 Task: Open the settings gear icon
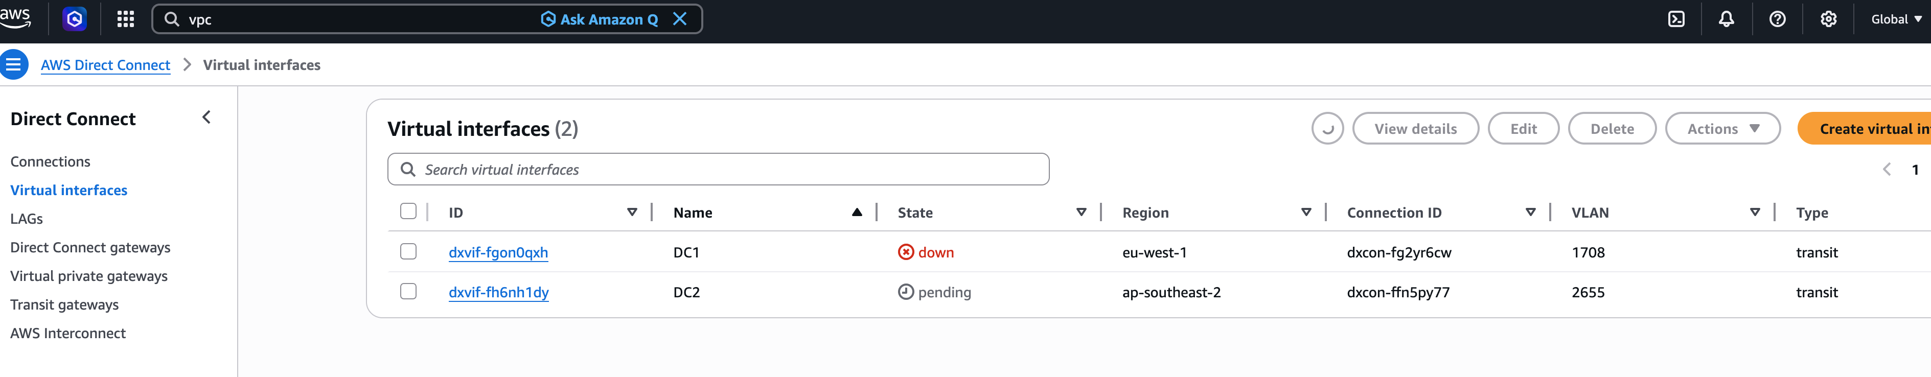(1828, 19)
